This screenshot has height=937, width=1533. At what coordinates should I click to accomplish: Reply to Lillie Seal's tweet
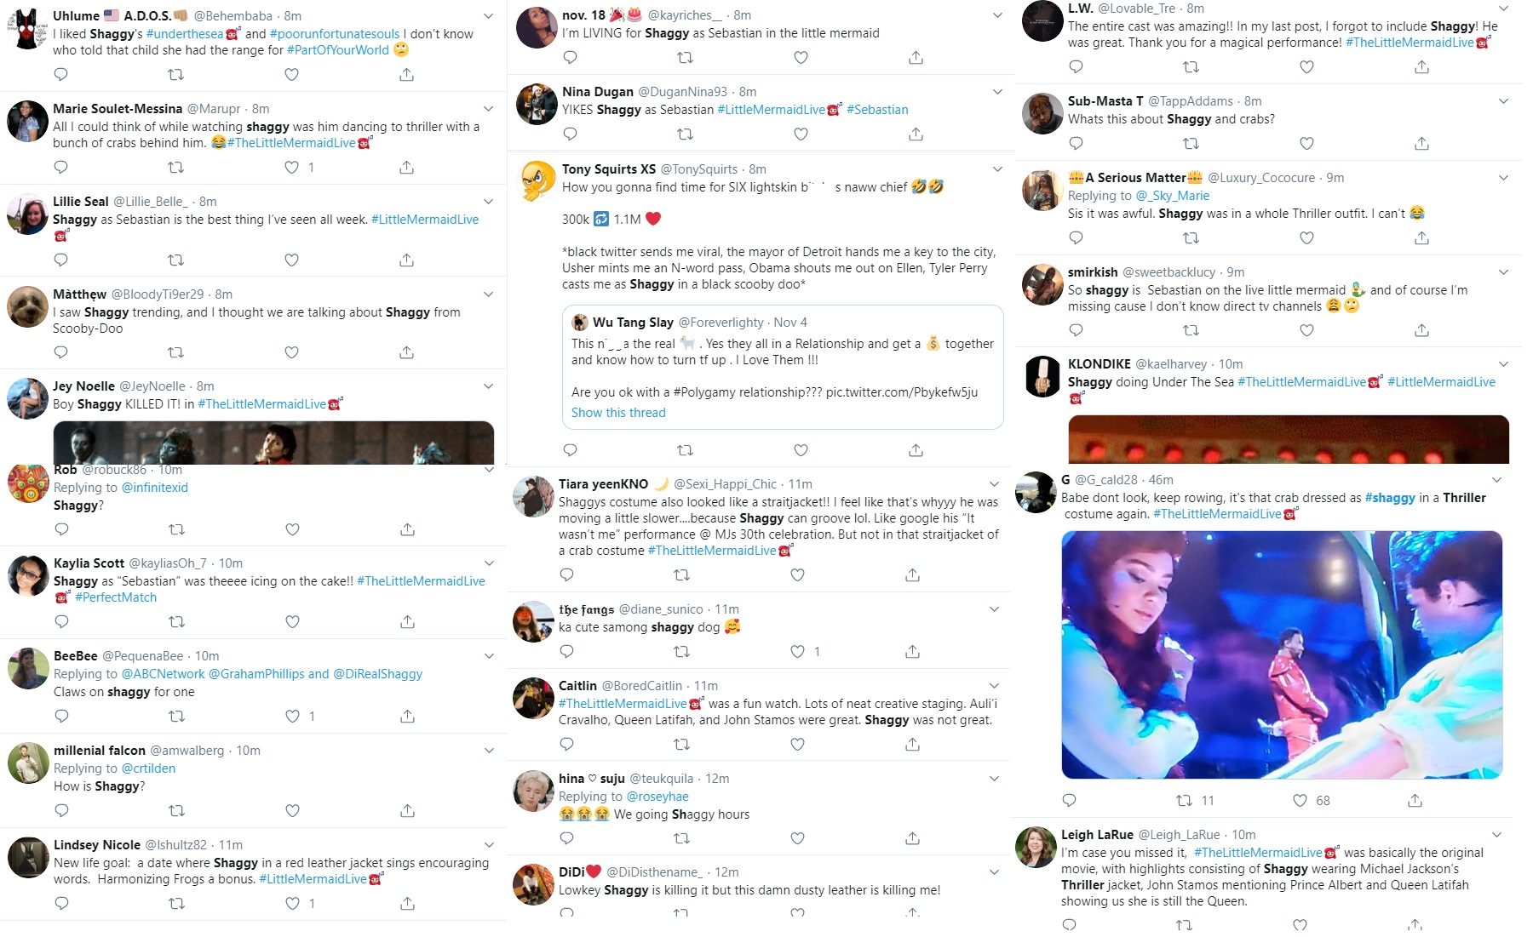point(61,260)
